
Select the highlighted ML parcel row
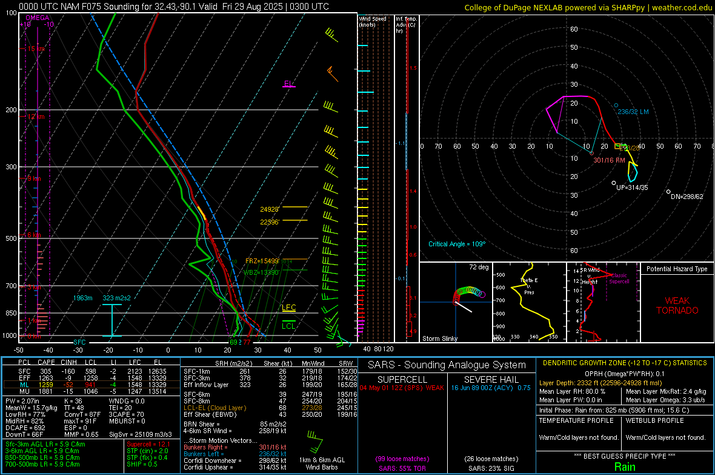(91, 385)
